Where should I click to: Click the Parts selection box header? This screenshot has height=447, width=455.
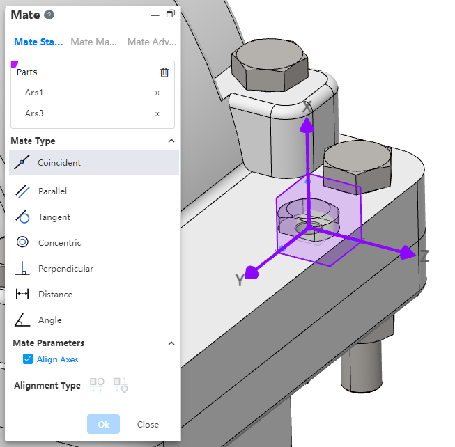point(27,72)
